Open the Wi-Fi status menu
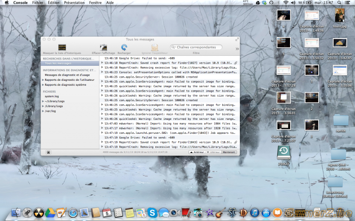 click(x=286, y=3)
